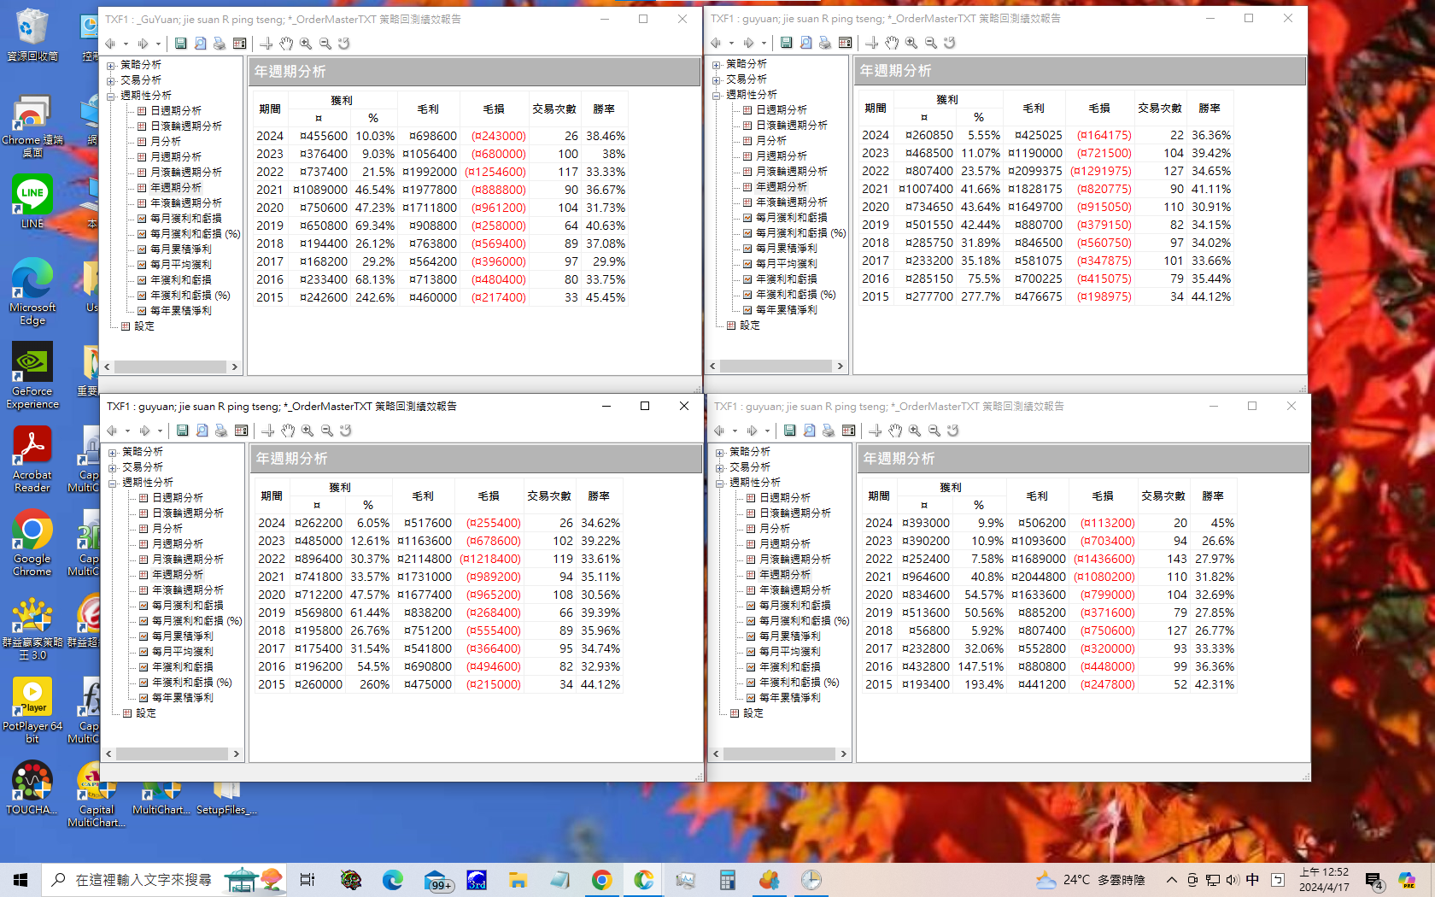The width and height of the screenshot is (1435, 897).
Task: Click forward navigation arrow in top-left window
Action: (143, 44)
